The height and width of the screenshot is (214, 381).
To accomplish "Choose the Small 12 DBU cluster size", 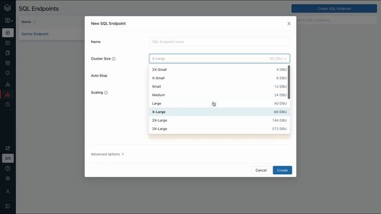I will [219, 87].
